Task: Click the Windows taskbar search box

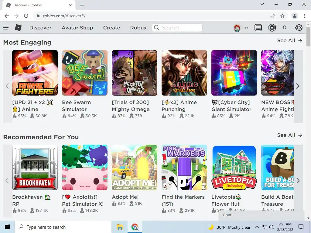Action: 63,227
